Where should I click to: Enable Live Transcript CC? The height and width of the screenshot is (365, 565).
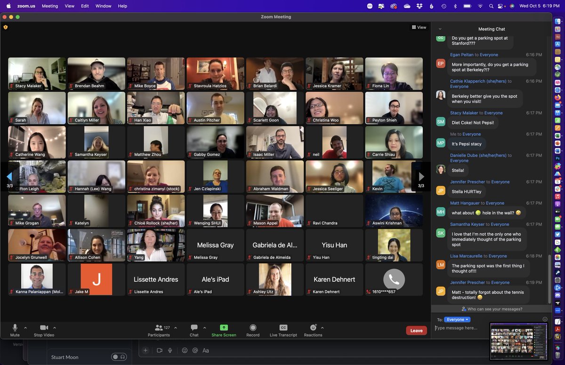coord(283,330)
